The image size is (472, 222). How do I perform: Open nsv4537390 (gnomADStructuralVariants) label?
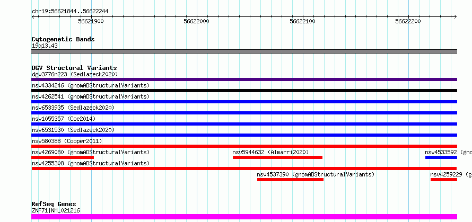[x=316, y=174]
